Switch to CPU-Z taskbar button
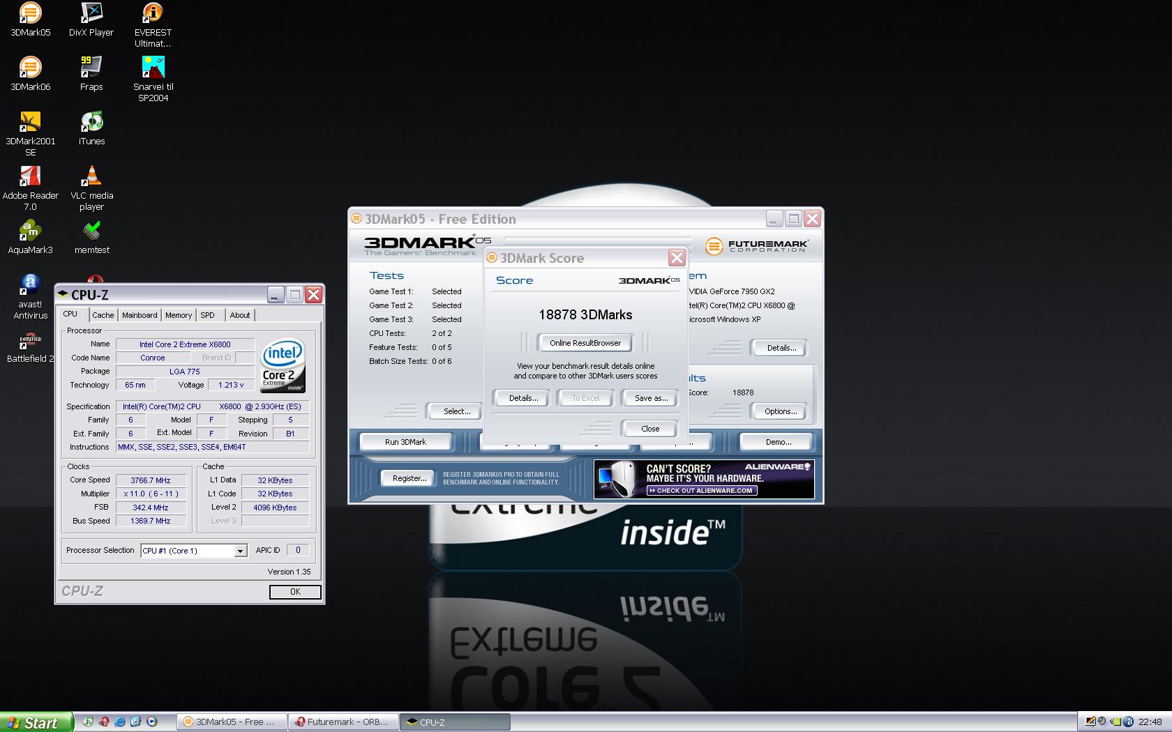Viewport: 1172px width, 732px height. tap(456, 722)
